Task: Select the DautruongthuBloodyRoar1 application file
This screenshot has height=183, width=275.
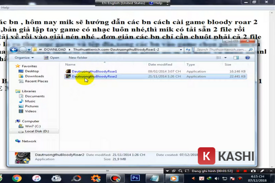Action: click(94, 71)
